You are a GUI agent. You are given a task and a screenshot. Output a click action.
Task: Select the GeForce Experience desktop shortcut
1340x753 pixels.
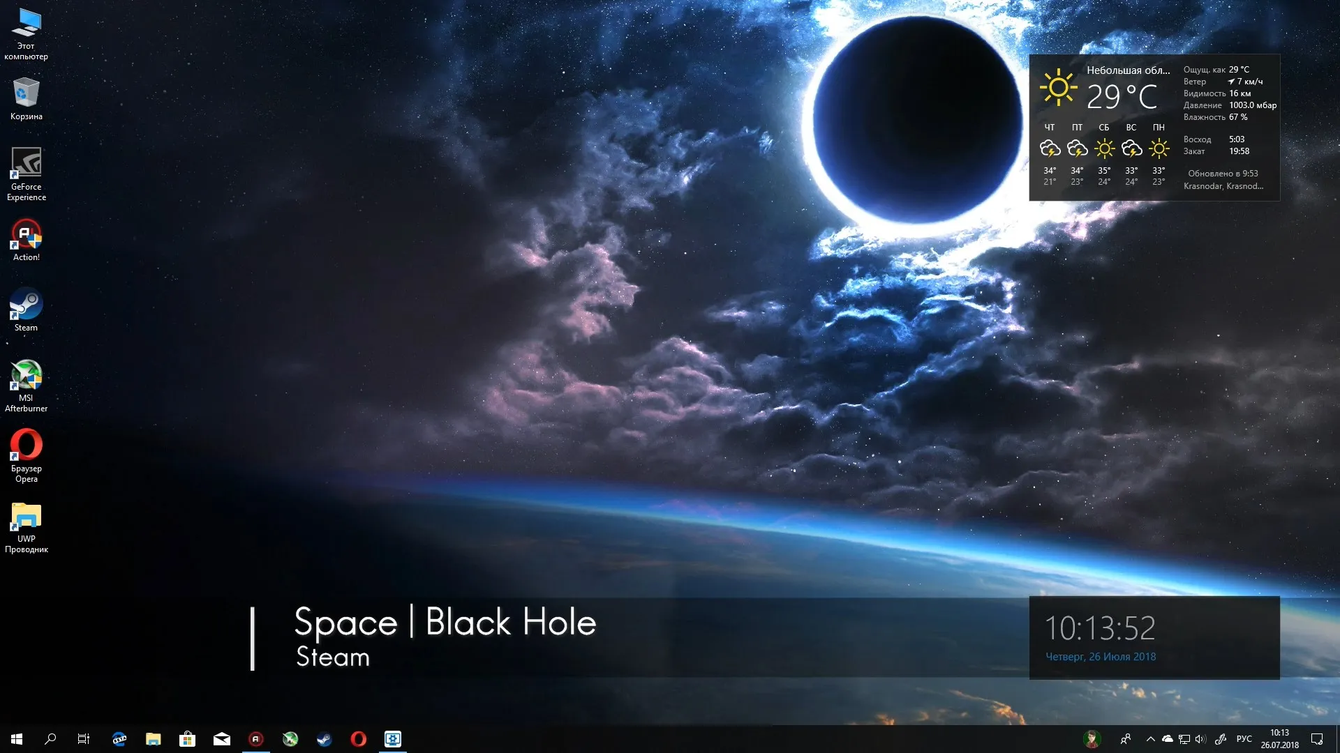coord(26,174)
